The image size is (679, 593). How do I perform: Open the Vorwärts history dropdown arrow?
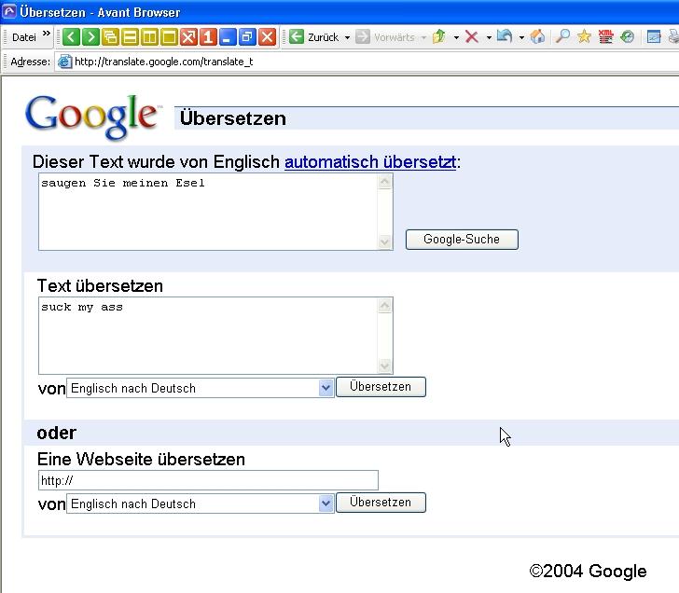[x=423, y=37]
